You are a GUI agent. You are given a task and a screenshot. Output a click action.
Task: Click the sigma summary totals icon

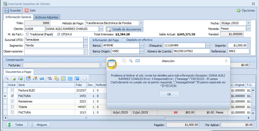(x=57, y=78)
